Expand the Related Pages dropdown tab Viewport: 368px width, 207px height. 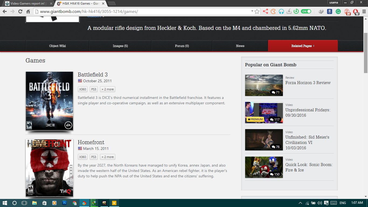tap(303, 46)
